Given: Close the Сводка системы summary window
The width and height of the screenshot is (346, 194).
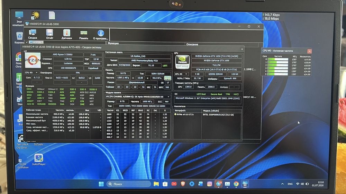Looking at the screenshot, I should (x=242, y=49).
